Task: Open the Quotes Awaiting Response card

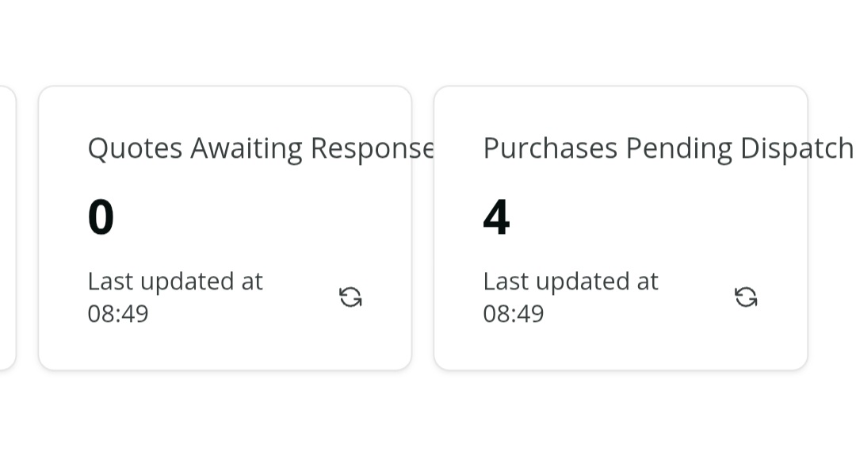Action: [x=224, y=349]
